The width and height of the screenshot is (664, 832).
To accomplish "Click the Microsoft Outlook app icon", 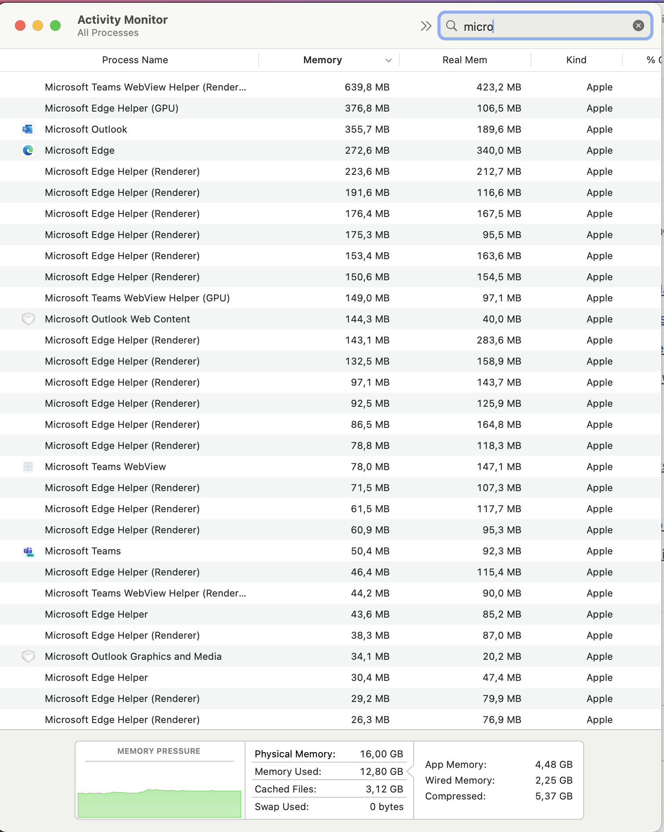I will (28, 129).
